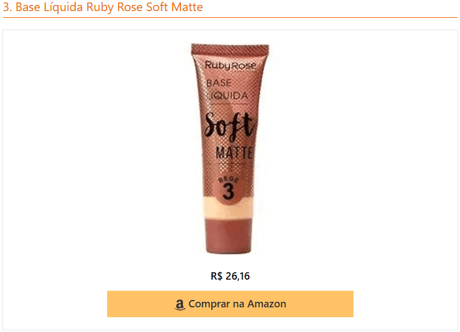Click the BEGE 3 shade badge on the tube

point(228,188)
